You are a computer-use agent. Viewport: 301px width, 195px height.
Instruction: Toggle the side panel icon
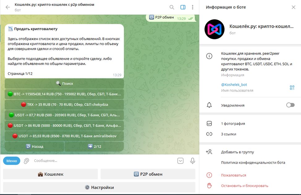click(x=183, y=7)
